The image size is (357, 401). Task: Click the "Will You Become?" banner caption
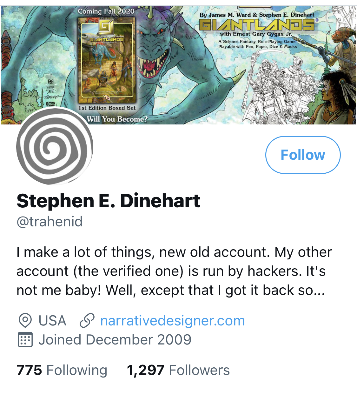117,119
